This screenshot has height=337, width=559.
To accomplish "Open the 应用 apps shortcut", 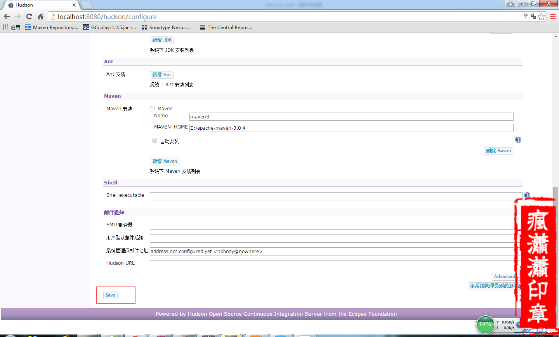I will click(12, 27).
